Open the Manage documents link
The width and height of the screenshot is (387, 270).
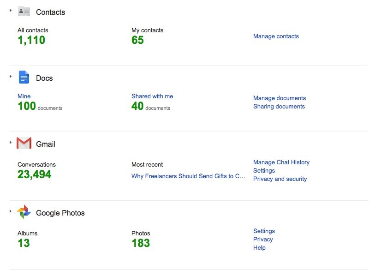[x=280, y=98]
